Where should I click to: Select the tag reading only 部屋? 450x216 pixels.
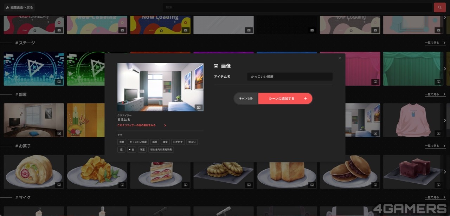pos(155,142)
